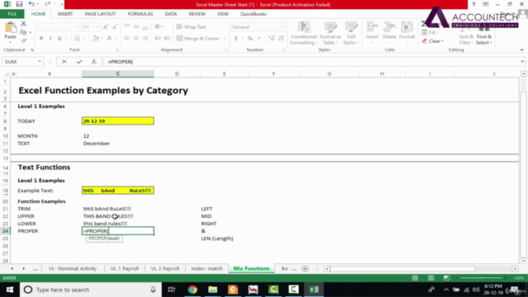Image resolution: width=528 pixels, height=297 pixels.
Task: Click the zoom slider in status bar
Action: pos(482,278)
